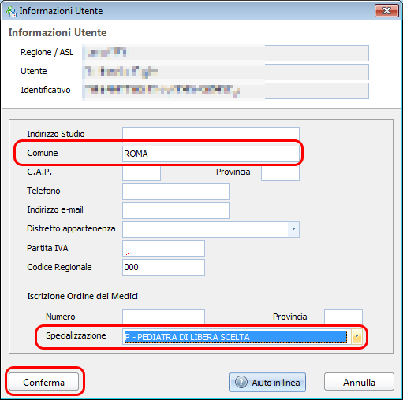Open Aiuto in linea help
The image size is (403, 400).
coord(267,382)
